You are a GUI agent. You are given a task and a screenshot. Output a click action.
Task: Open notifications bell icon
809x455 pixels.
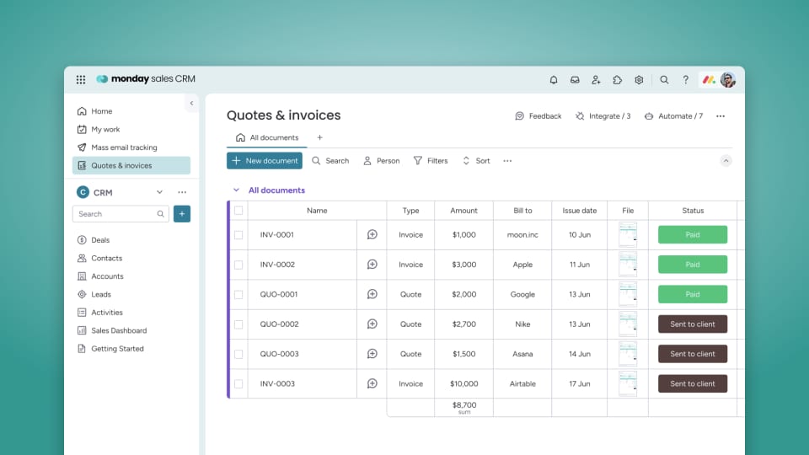(x=554, y=80)
